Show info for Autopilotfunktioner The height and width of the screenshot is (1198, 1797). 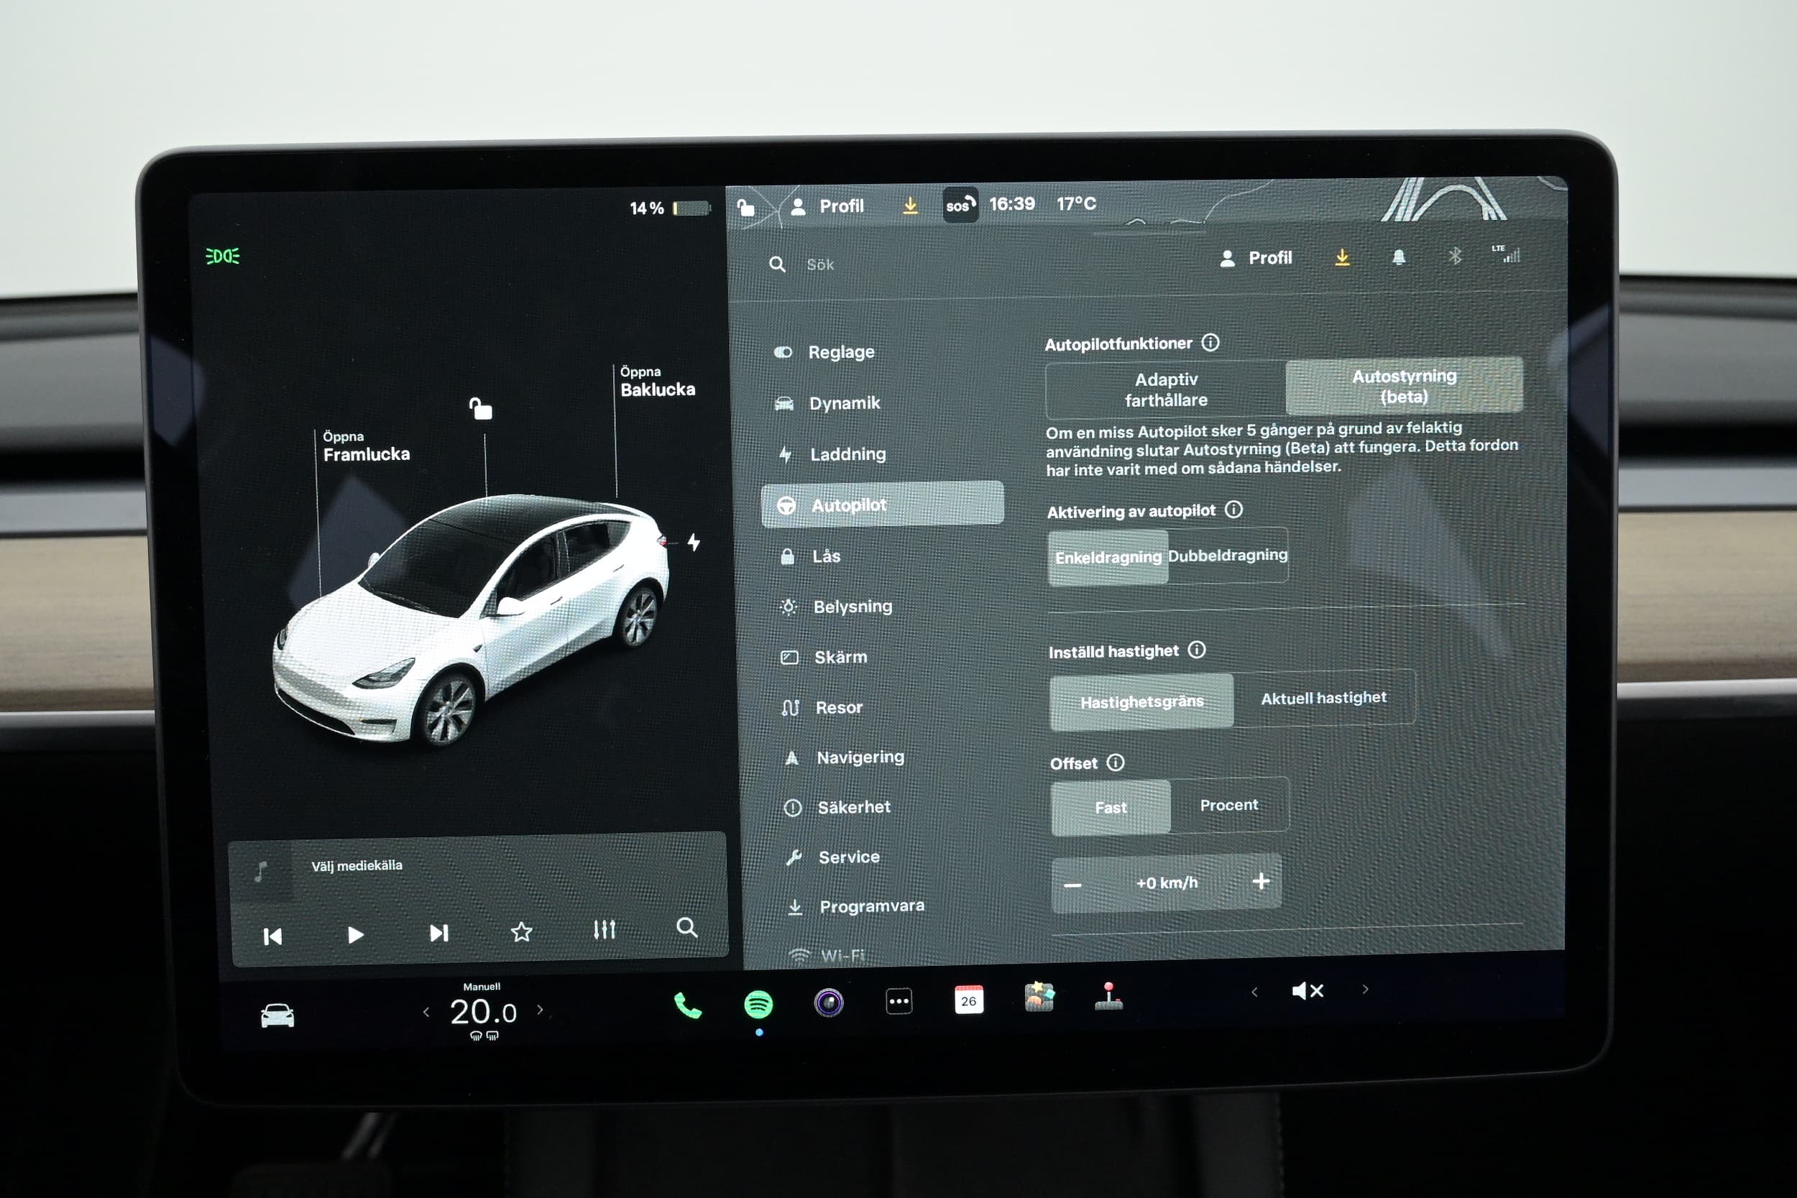[1210, 342]
